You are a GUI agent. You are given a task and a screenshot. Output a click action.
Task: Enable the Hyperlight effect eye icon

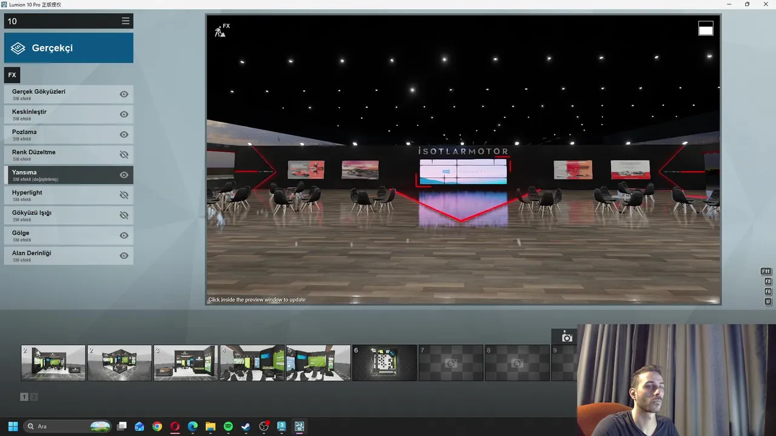coord(124,195)
